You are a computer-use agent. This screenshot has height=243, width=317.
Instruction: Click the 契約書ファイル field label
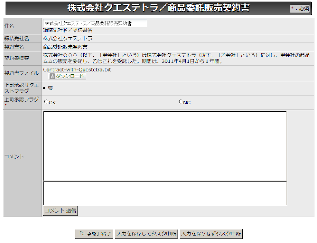[x=21, y=73]
